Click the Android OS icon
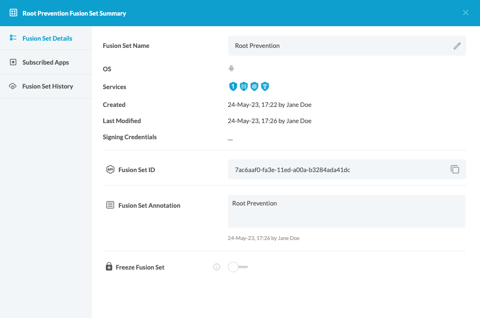The width and height of the screenshot is (480, 318). click(x=231, y=69)
